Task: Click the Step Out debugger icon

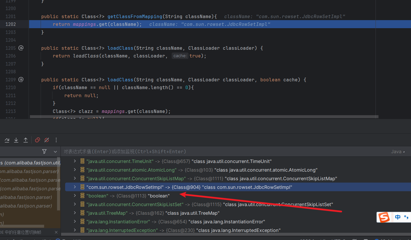Action: pyautogui.click(x=26, y=140)
